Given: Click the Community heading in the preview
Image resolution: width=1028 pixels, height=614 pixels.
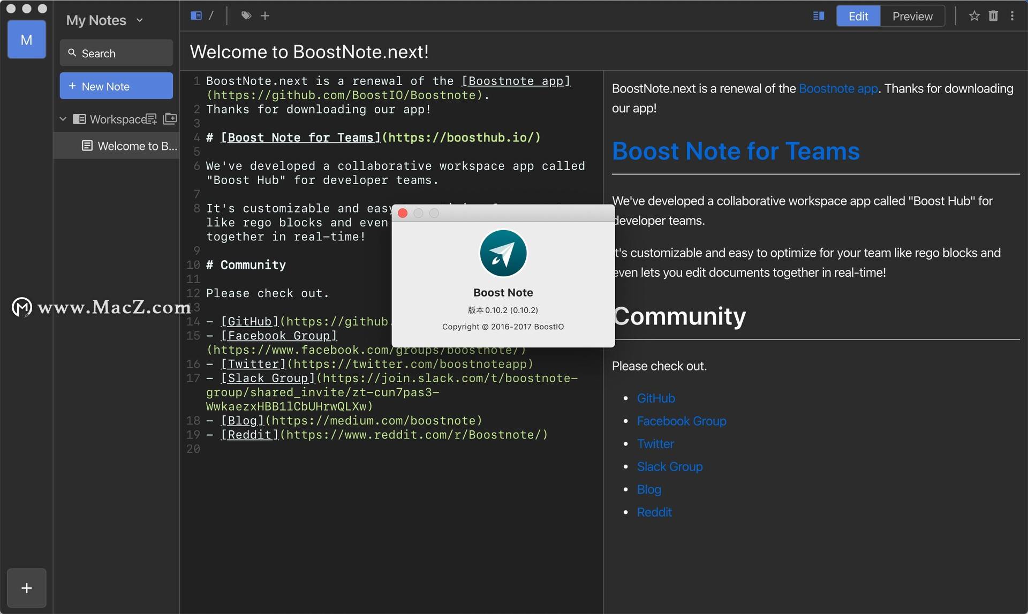Looking at the screenshot, I should (680, 316).
